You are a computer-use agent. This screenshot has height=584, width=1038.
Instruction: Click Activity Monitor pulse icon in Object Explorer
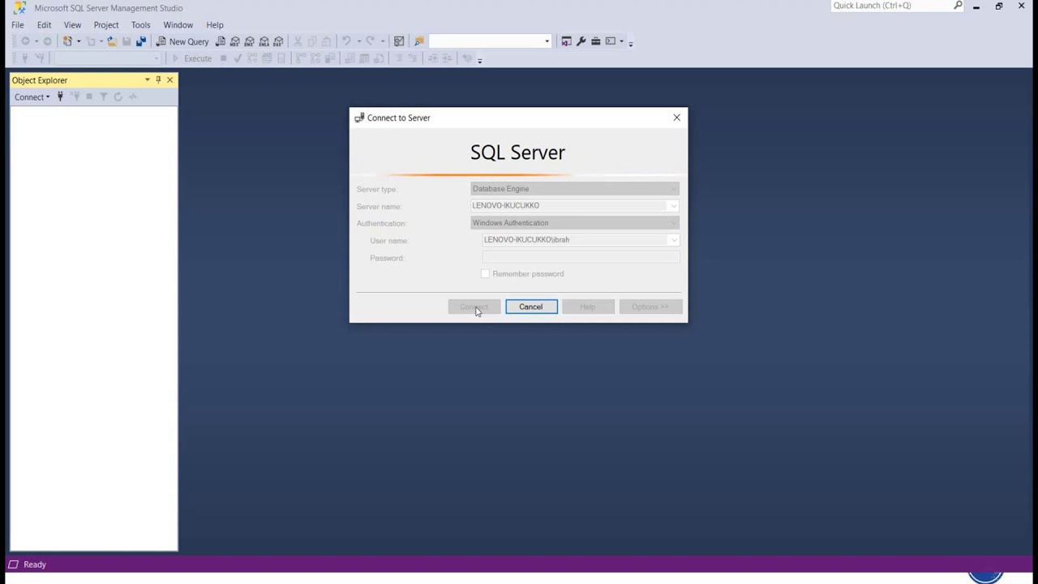tap(133, 97)
